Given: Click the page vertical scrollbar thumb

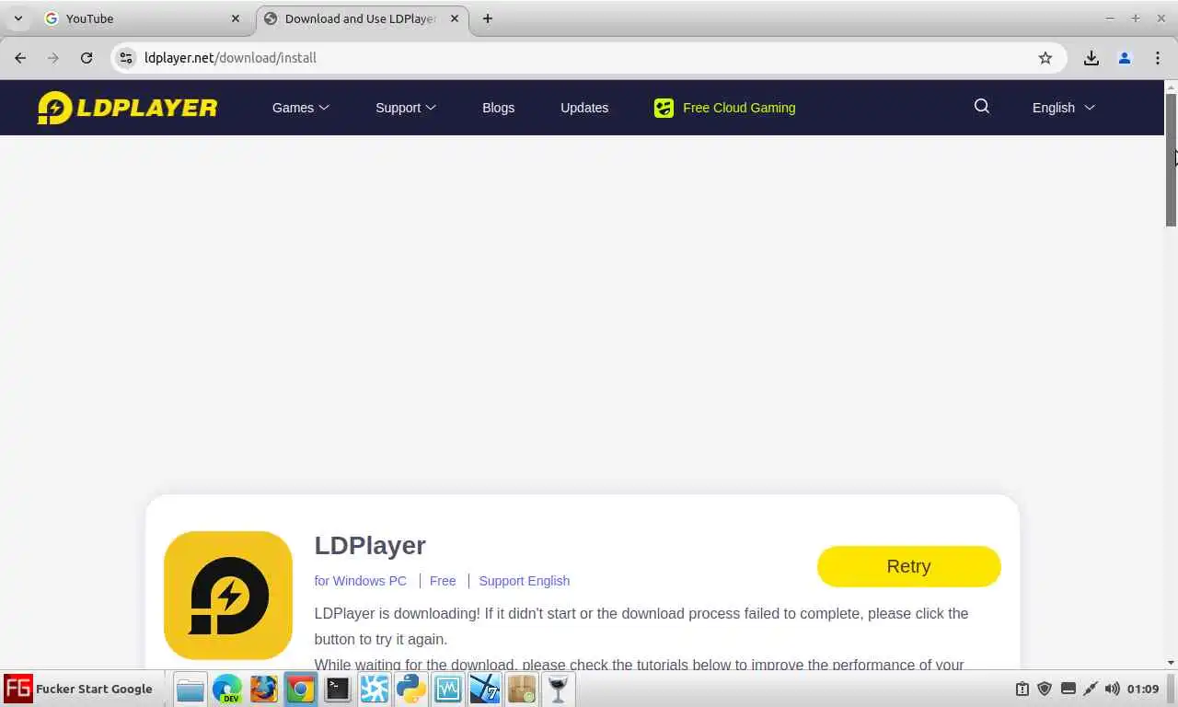Looking at the screenshot, I should (1171, 159).
